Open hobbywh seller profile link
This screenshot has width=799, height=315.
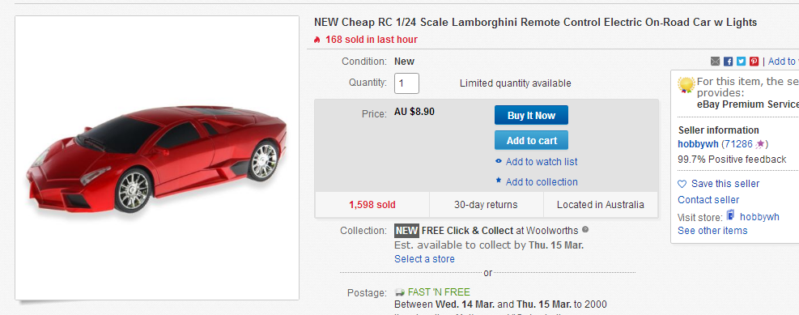[698, 144]
